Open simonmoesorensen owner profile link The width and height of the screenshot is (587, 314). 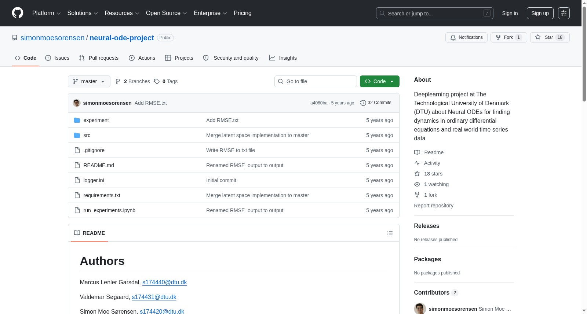pyautogui.click(x=52, y=38)
